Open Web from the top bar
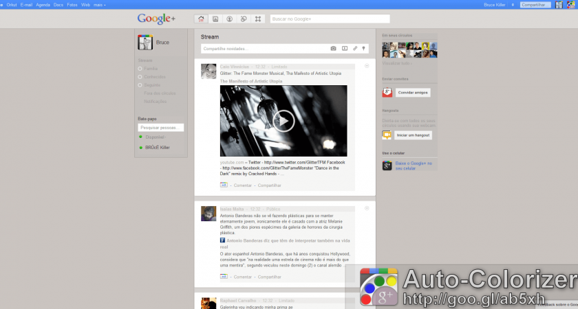Image resolution: width=578 pixels, height=309 pixels. (85, 5)
